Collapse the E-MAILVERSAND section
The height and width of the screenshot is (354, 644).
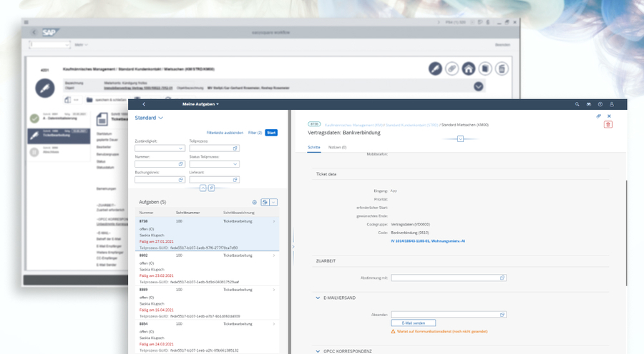tap(318, 298)
